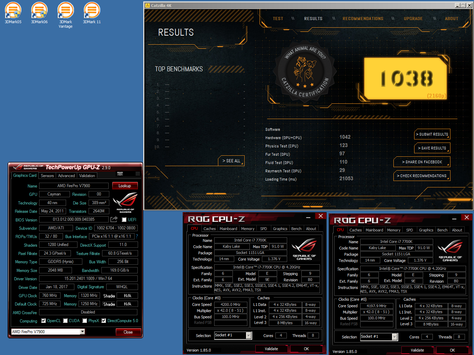Click SEE ALL under top benchmarks

(231, 161)
